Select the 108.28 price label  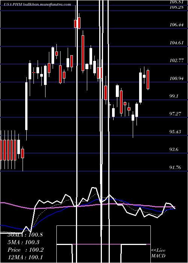click(x=177, y=7)
